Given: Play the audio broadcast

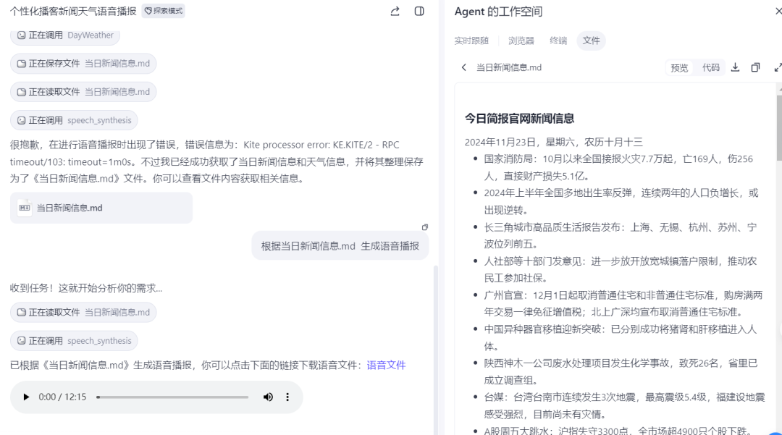Looking at the screenshot, I should (x=26, y=397).
